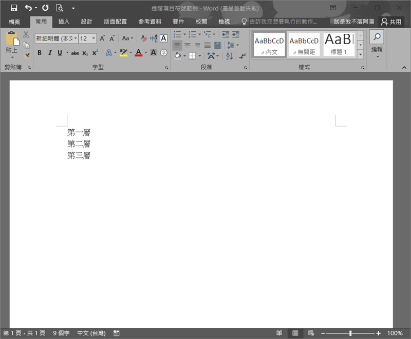411x339 pixels.
Task: Click the Cut scissors icon
Action: click(x=26, y=34)
